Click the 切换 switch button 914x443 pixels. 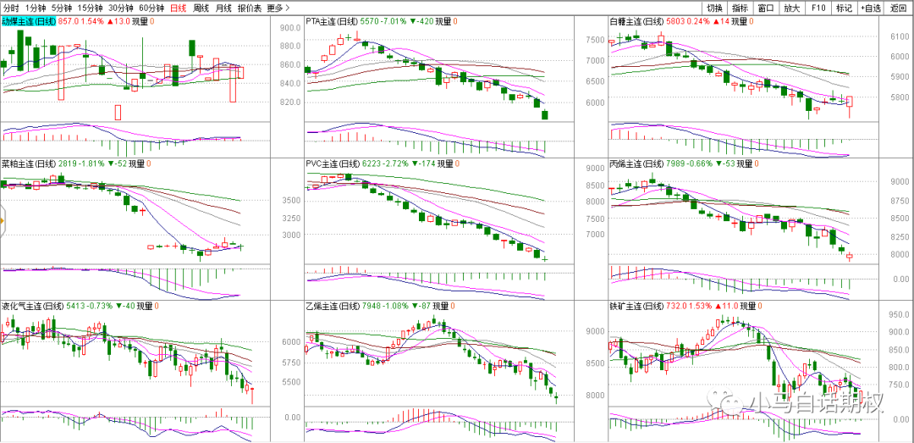pos(714,8)
